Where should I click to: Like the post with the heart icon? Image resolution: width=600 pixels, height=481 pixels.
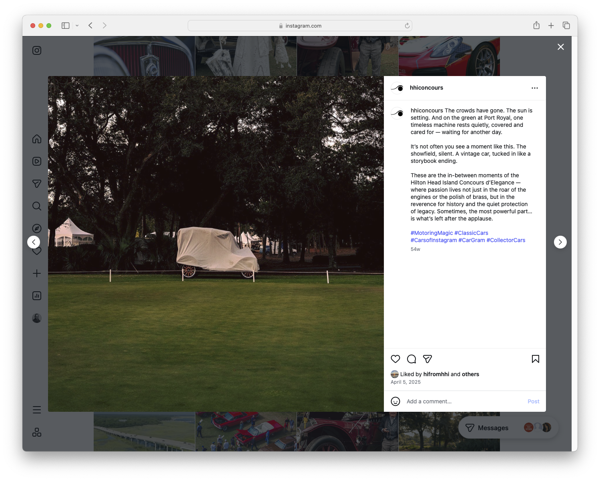(x=395, y=359)
